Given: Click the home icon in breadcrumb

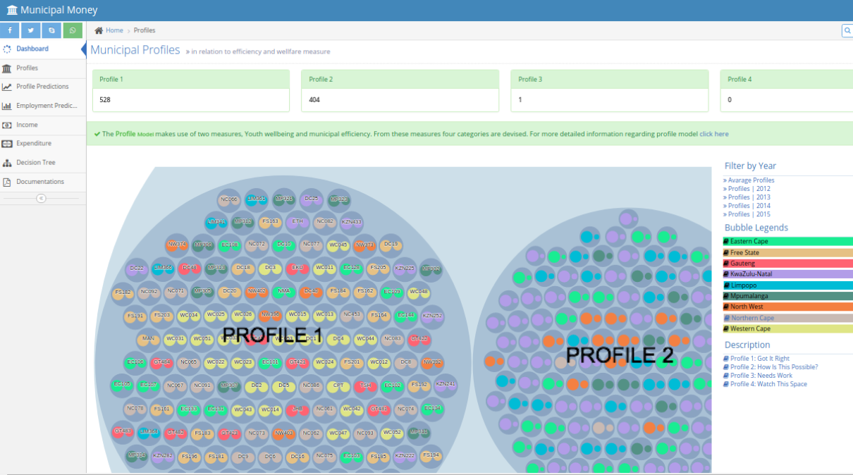Looking at the screenshot, I should [99, 30].
